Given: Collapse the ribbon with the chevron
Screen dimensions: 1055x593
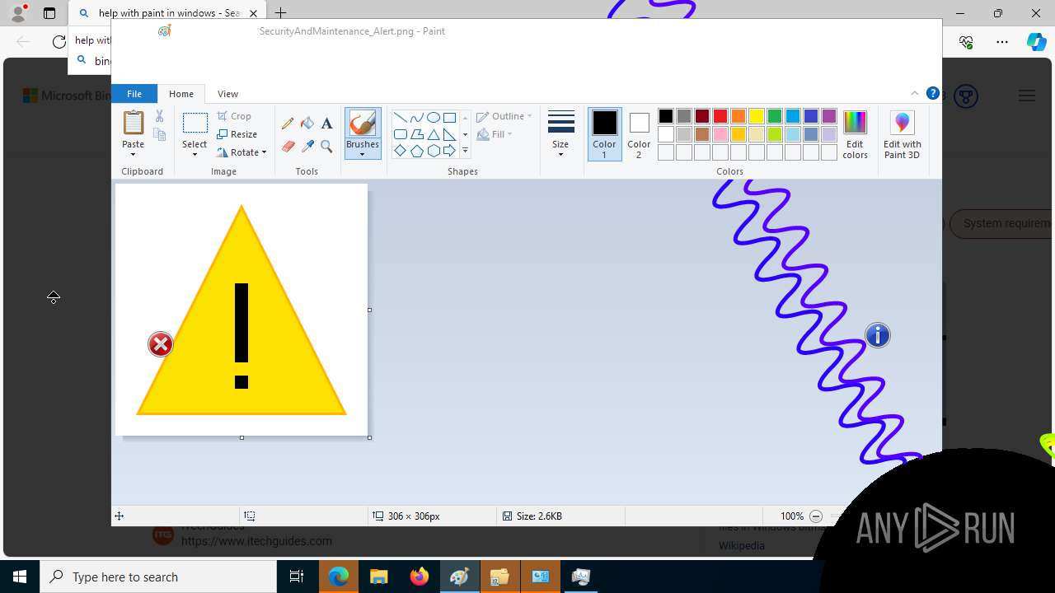Looking at the screenshot, I should (x=914, y=93).
